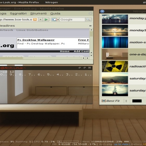
Task: Click the page scrollbar up arrow
Action: click(x=91, y=30)
